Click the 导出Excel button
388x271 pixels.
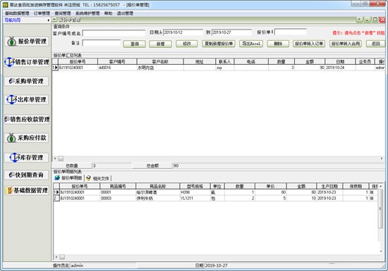coord(251,44)
